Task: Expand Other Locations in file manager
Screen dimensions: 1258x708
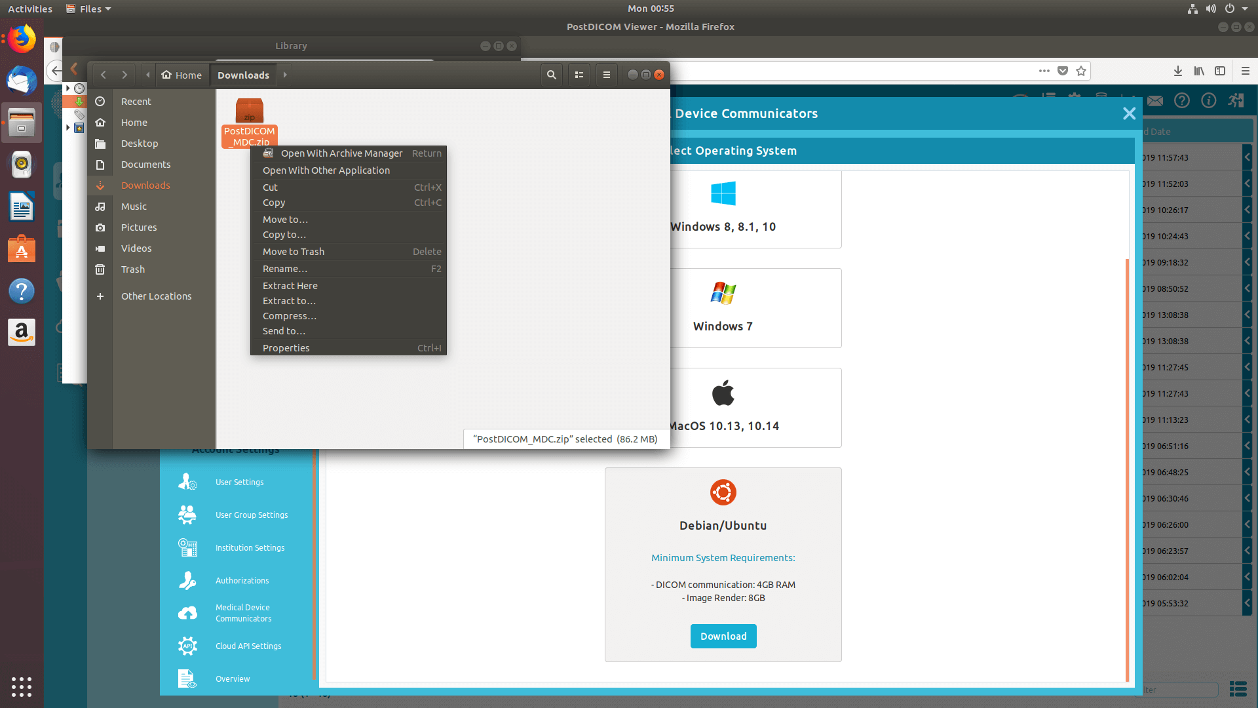Action: (x=157, y=296)
